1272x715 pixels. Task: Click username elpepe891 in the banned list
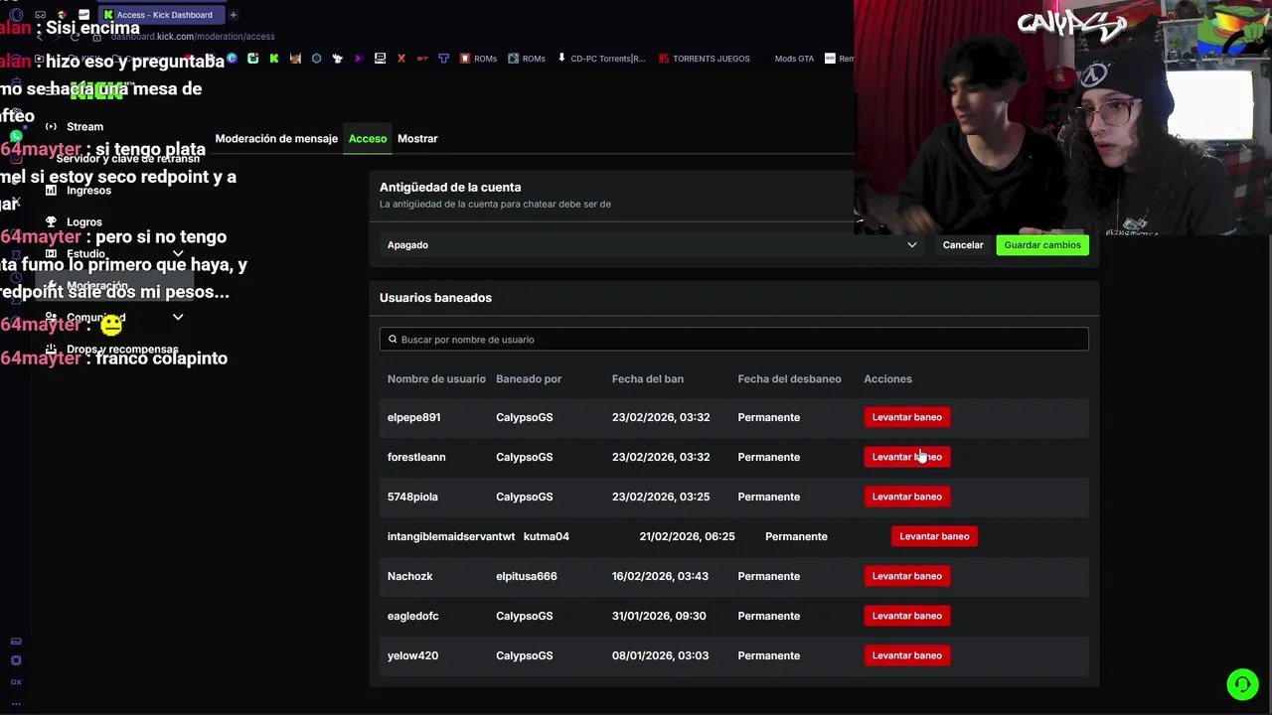[x=413, y=417]
